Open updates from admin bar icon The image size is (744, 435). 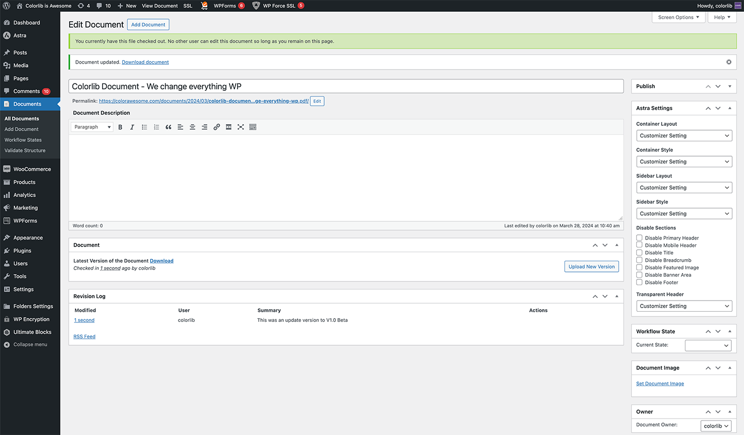click(x=83, y=6)
